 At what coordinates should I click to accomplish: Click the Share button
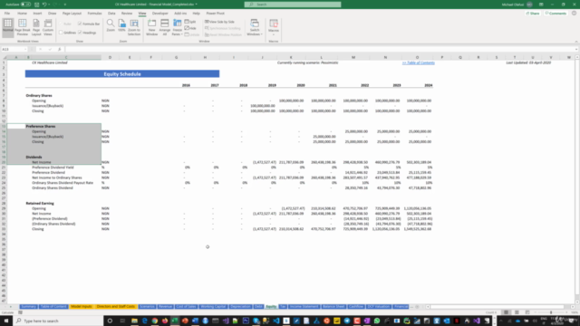[533, 14]
